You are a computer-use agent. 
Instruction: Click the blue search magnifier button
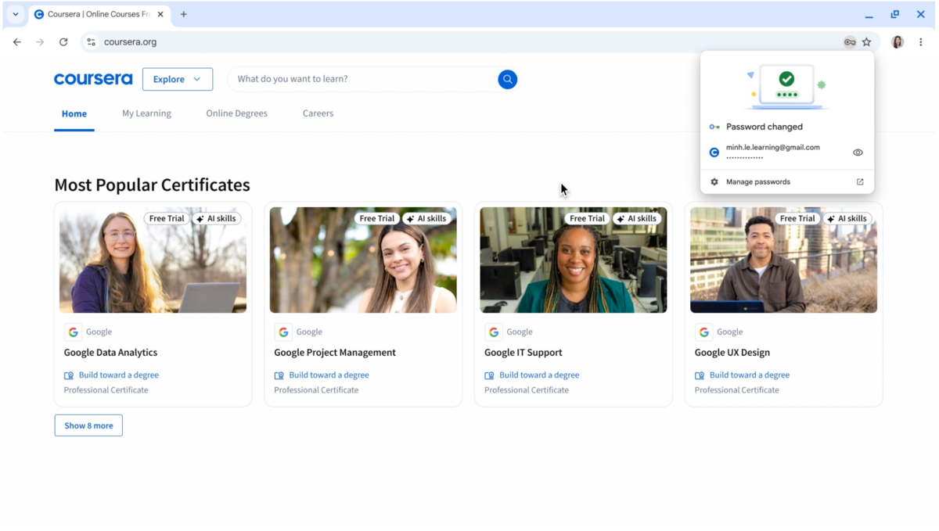click(x=508, y=79)
